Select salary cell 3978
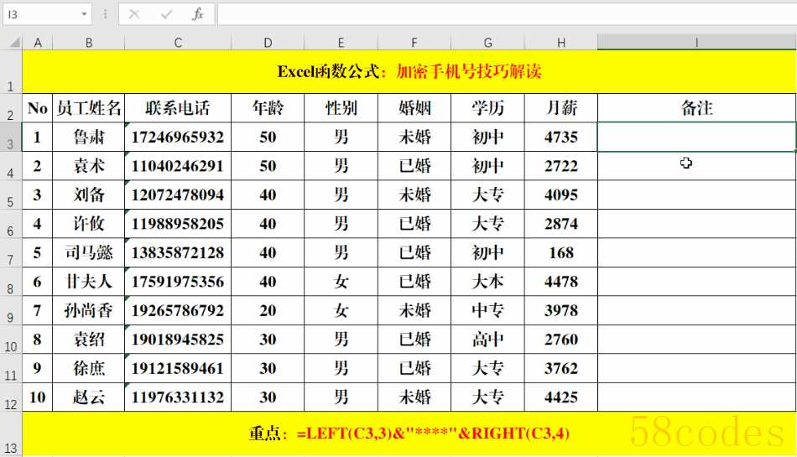The image size is (797, 457). (x=561, y=310)
